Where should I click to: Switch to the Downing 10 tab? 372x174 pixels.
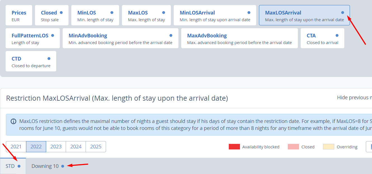48,166
